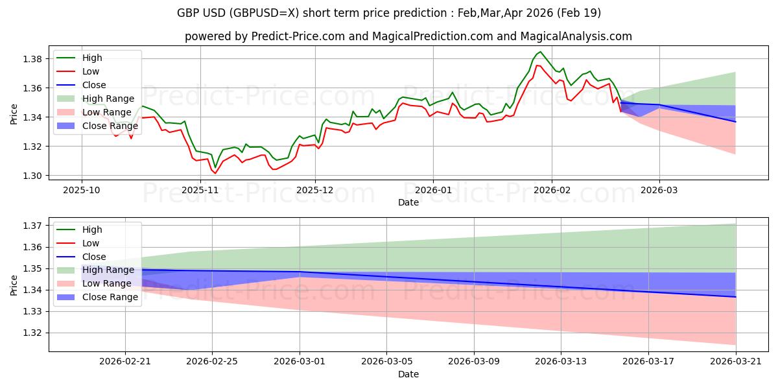Image resolution: width=778 pixels, height=389 pixels.
Task: Click the blue Close legend line in bottom chart
Action: click(x=67, y=257)
